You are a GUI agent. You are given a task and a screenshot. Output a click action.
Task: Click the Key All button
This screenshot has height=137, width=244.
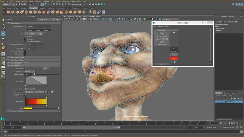pos(162,42)
